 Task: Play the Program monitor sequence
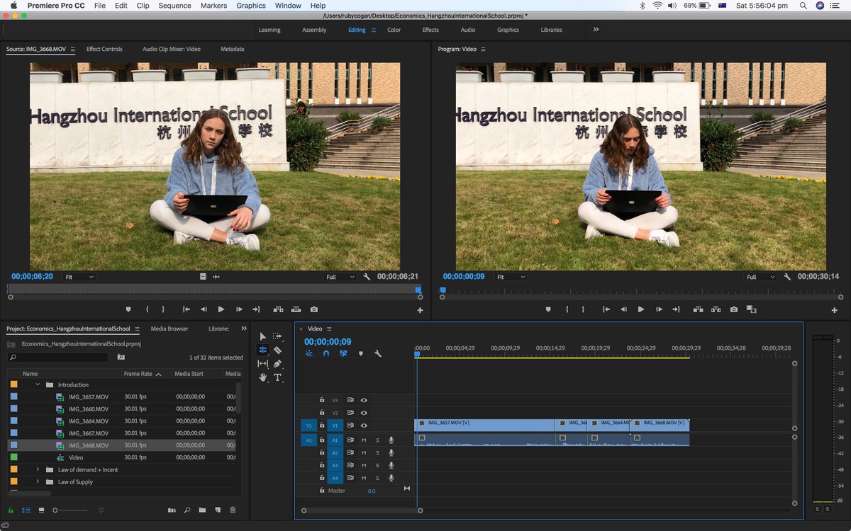[641, 309]
